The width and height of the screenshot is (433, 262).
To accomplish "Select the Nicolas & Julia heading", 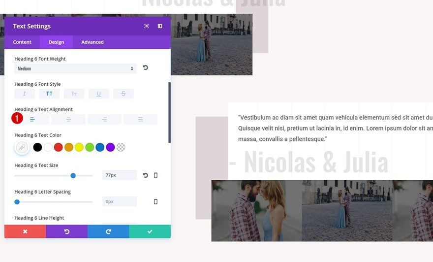I will [309, 163].
